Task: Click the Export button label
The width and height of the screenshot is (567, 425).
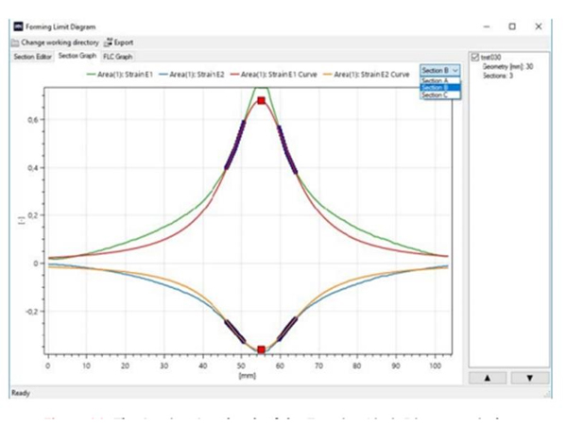Action: tap(124, 42)
